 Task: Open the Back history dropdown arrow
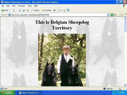pos(10,10)
